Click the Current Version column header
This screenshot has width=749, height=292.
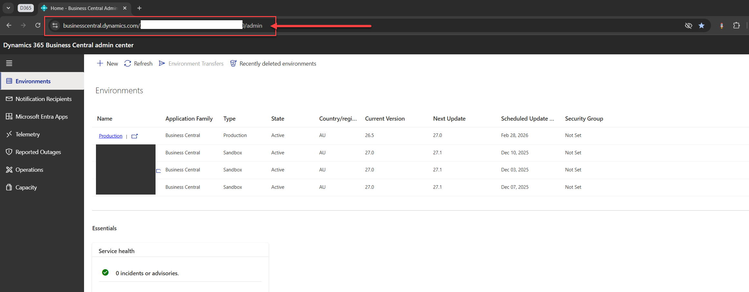point(385,118)
